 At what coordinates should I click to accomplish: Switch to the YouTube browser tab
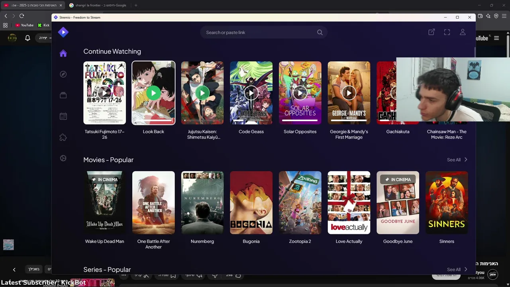pyautogui.click(x=32, y=5)
